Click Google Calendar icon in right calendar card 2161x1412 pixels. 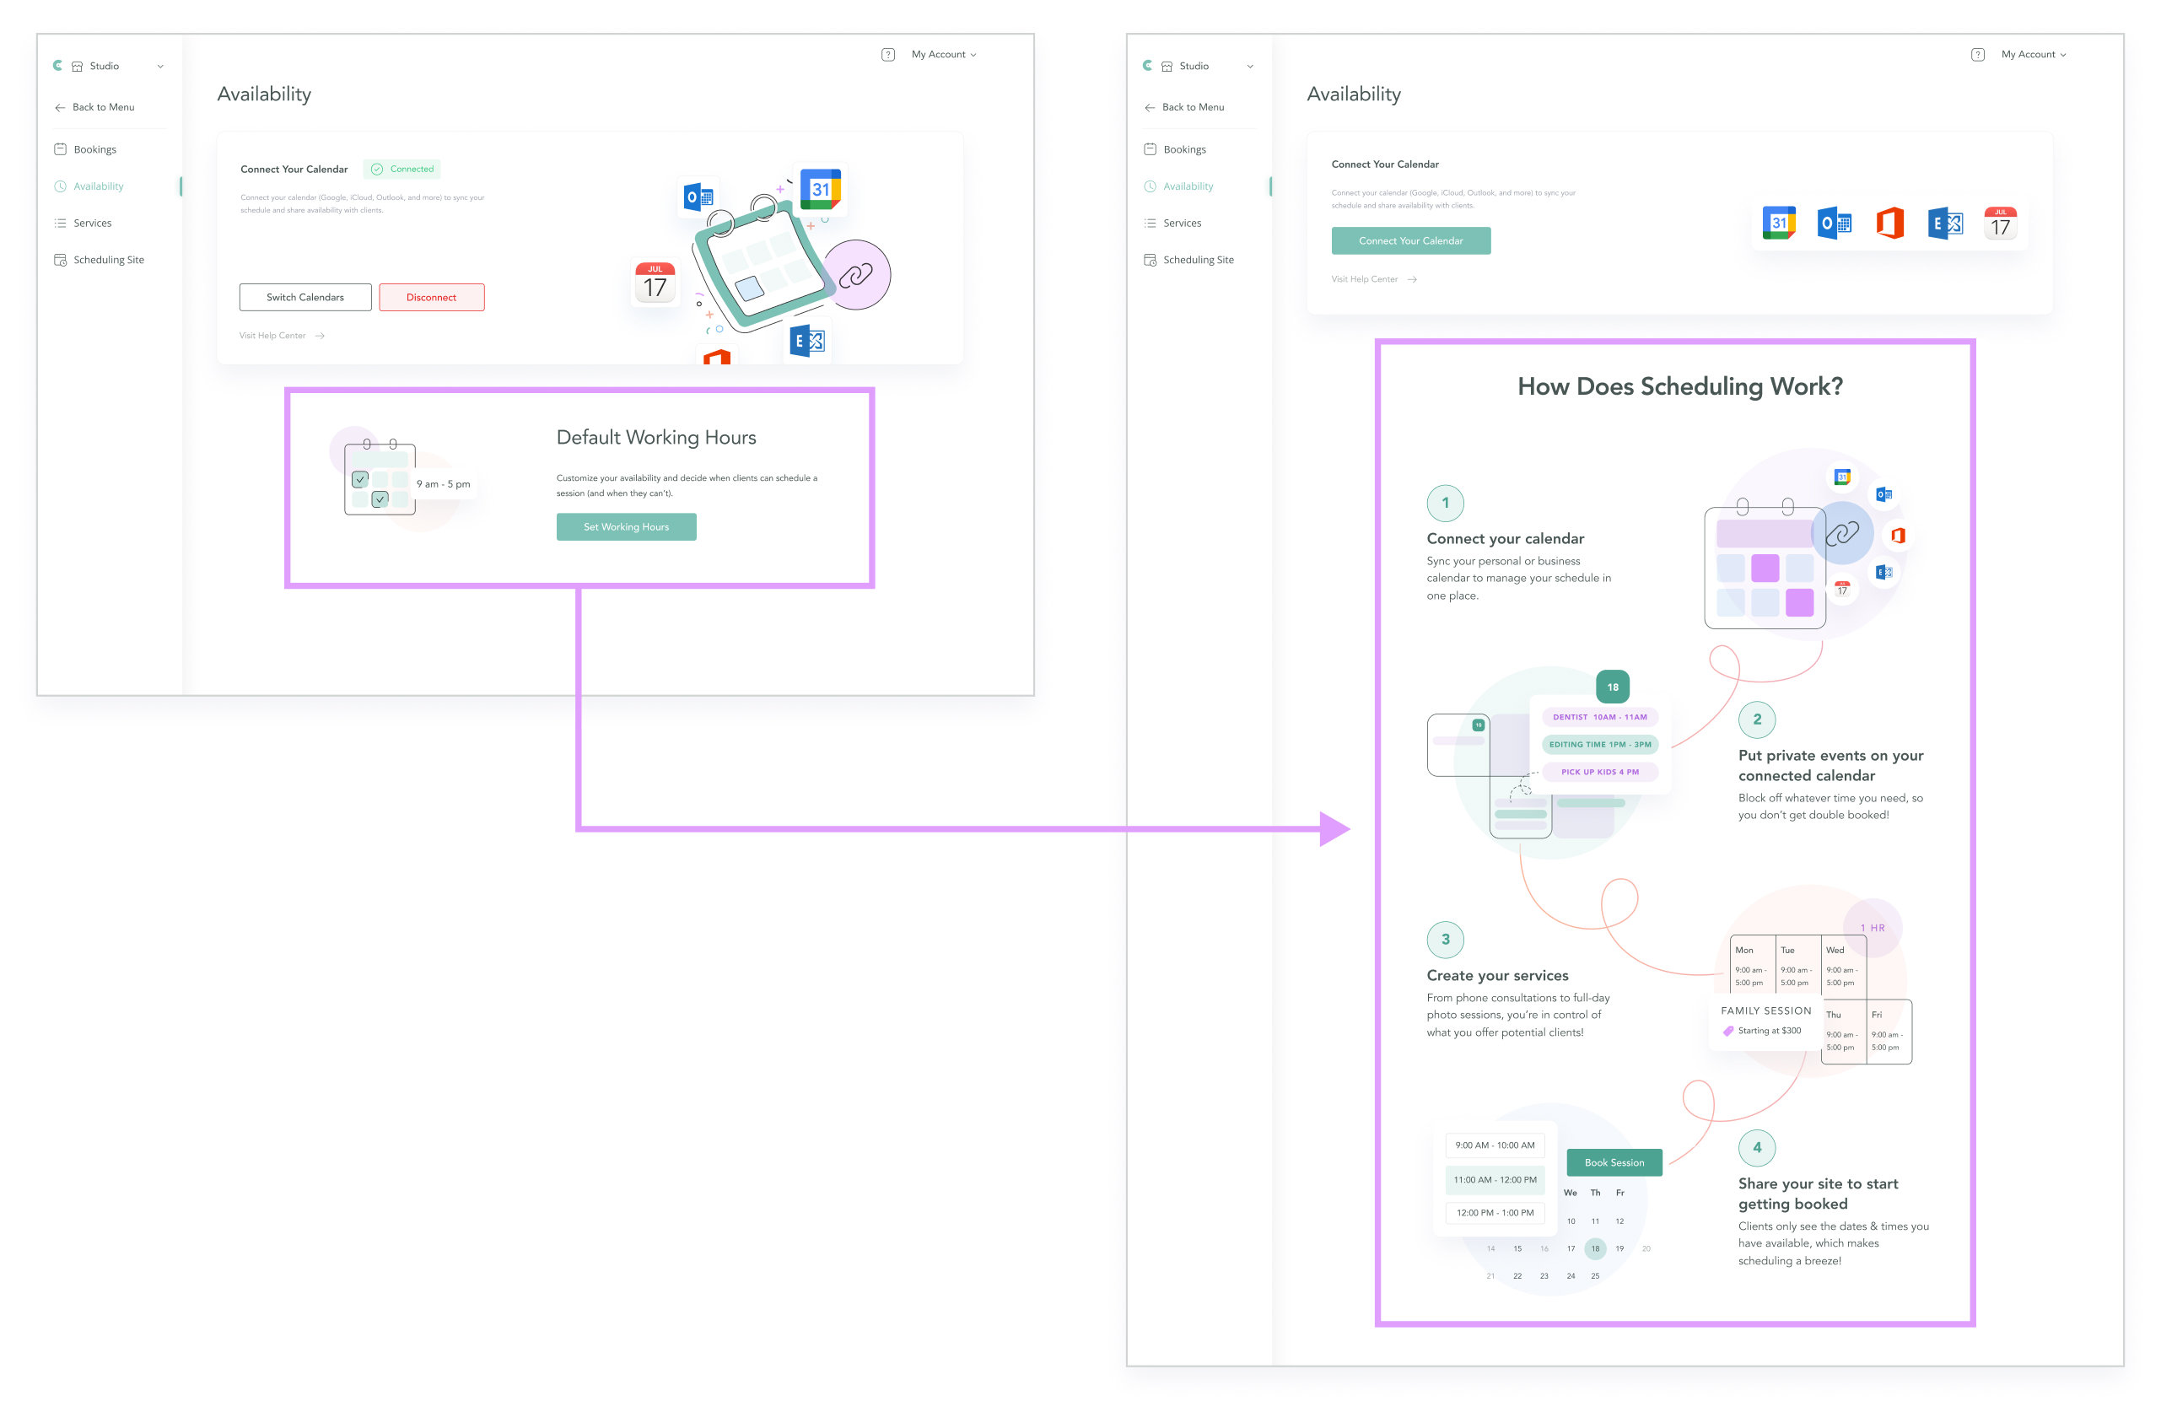point(1779,224)
